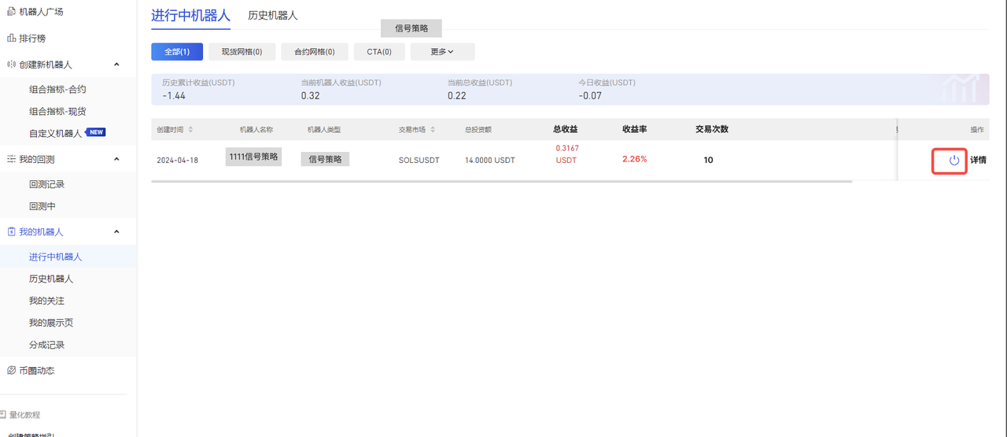1007x437 pixels.
Task: Switch to the 历史机器人 tab
Action: 272,16
